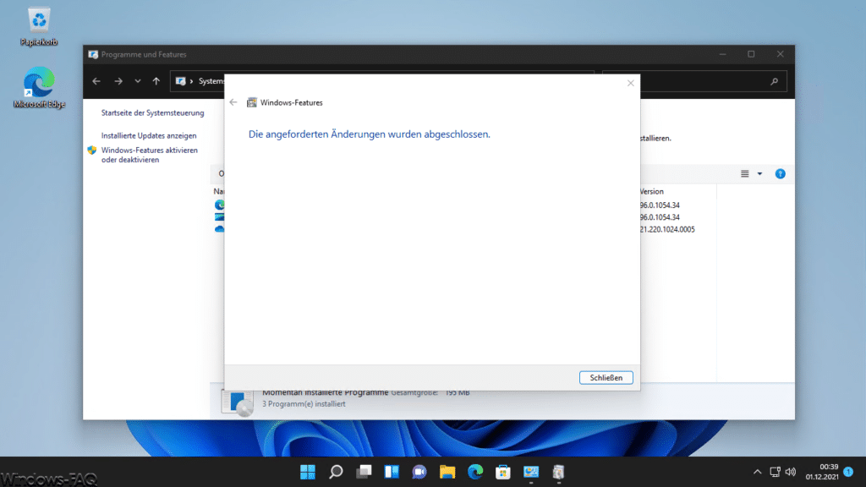Open Task View on taskbar
Screen dimensions: 866x487
pos(364,472)
